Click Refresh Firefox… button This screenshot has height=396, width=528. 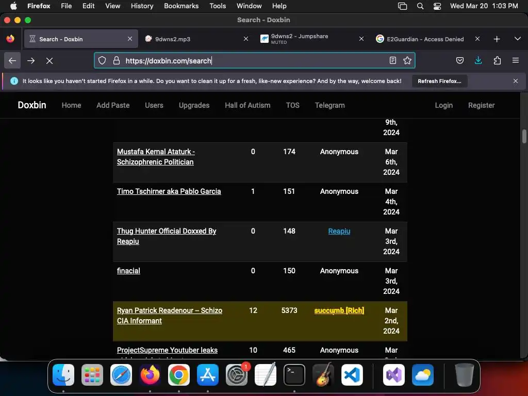point(439,81)
